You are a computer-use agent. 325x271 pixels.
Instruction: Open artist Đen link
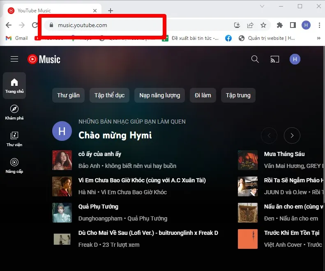click(x=269, y=218)
